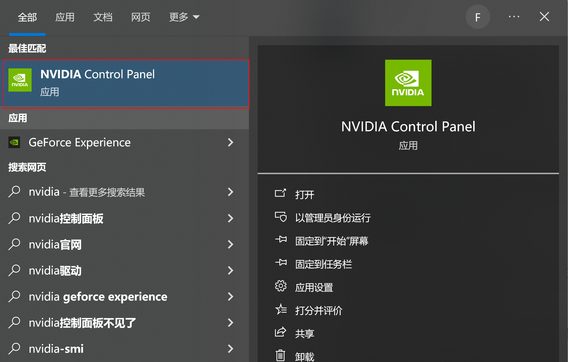This screenshot has height=362, width=568.
Task: Click the GeForce Experience app icon
Action: pos(14,142)
